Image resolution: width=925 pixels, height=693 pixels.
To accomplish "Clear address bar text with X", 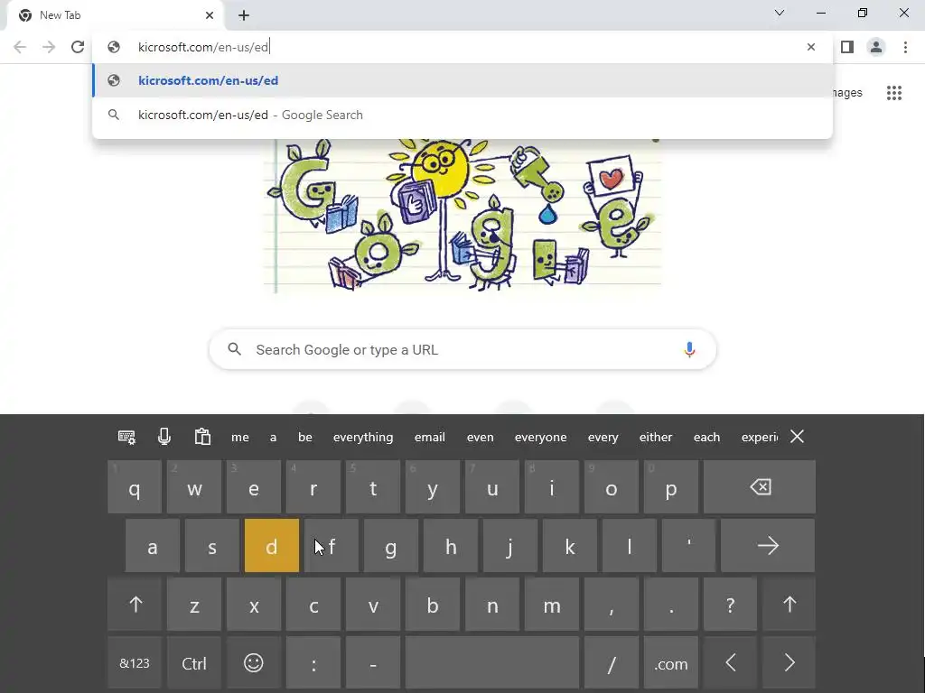I will pyautogui.click(x=811, y=47).
